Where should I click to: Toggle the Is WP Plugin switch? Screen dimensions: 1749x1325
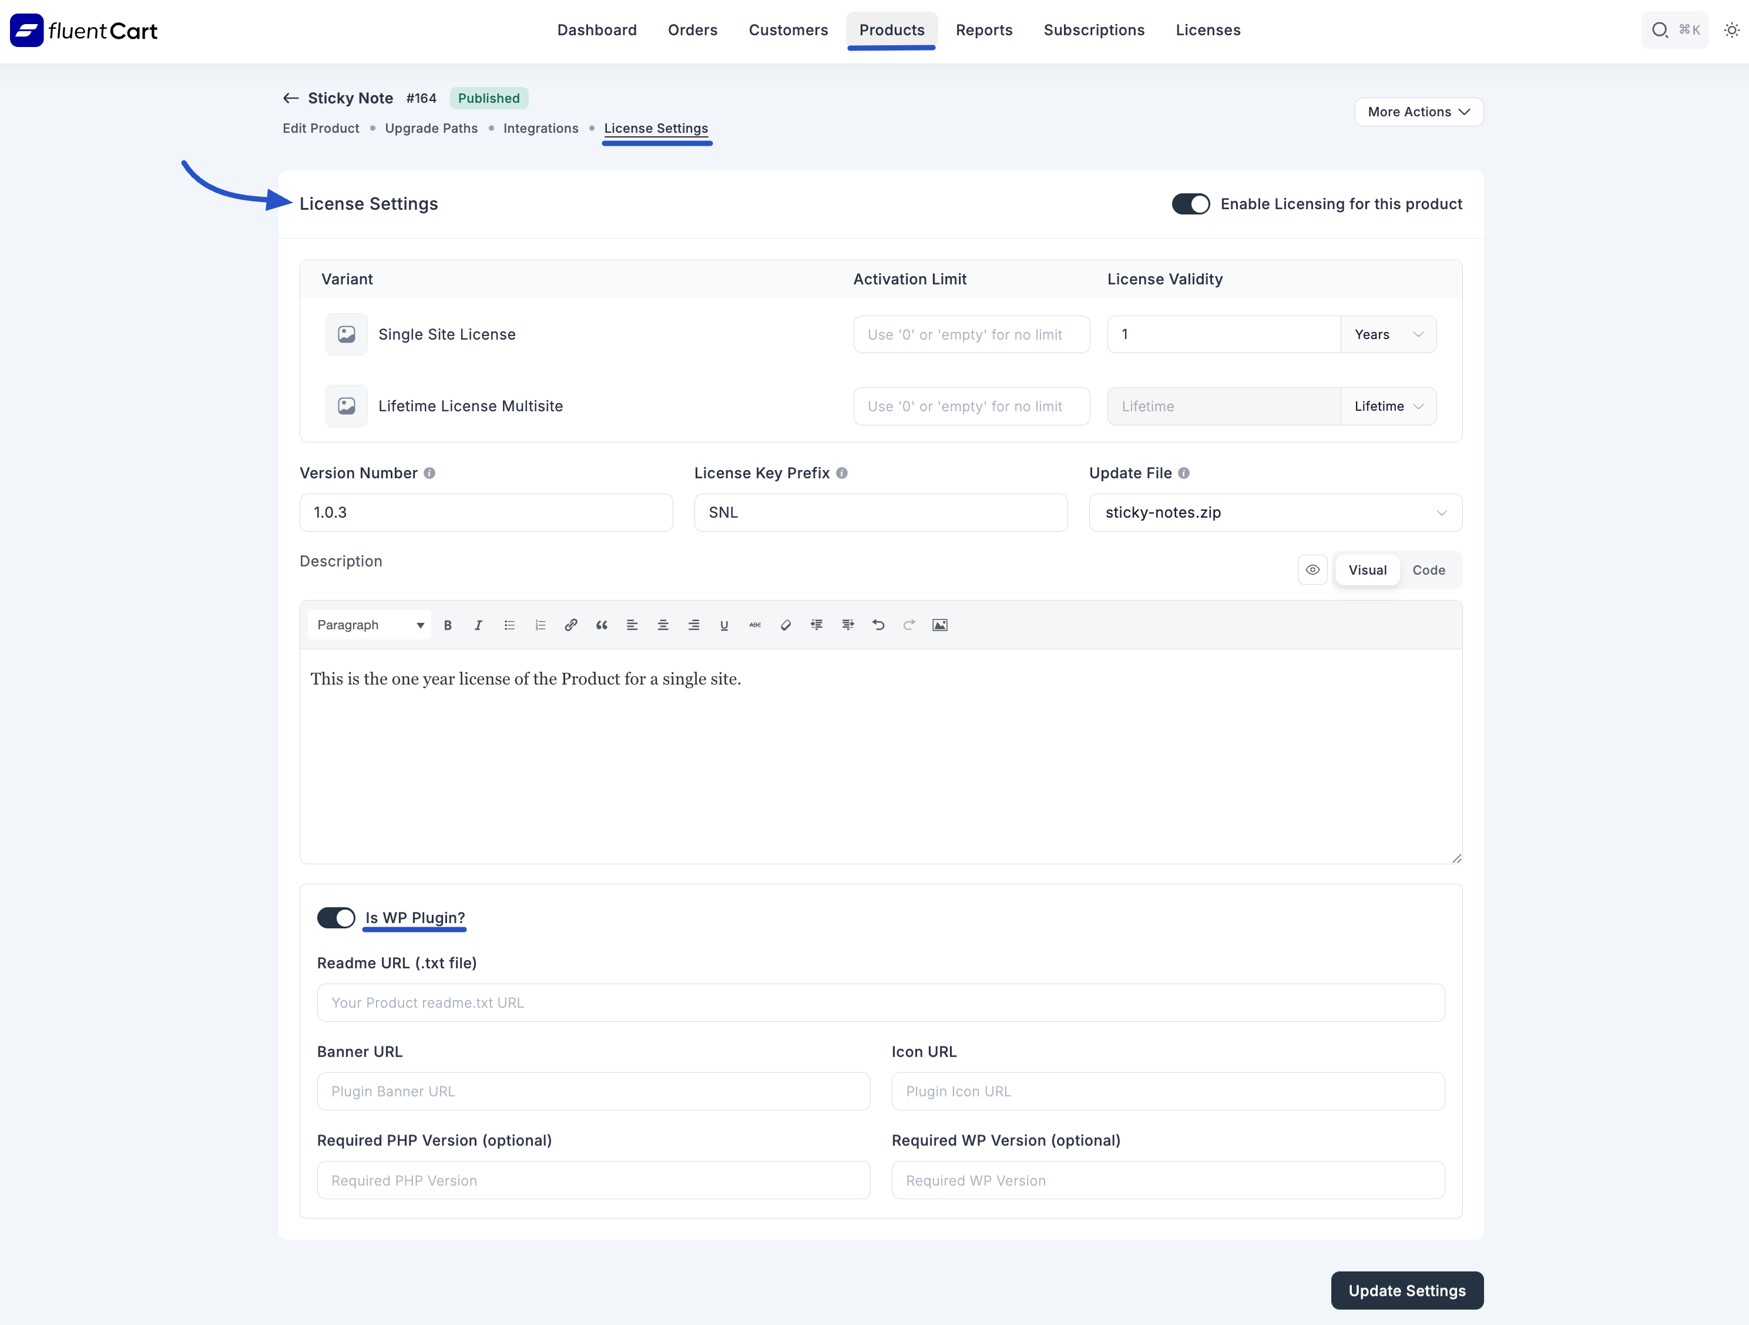(x=335, y=917)
